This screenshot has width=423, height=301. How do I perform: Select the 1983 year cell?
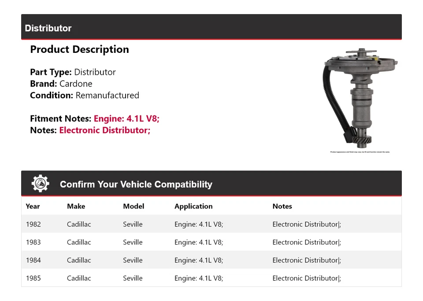pos(33,242)
